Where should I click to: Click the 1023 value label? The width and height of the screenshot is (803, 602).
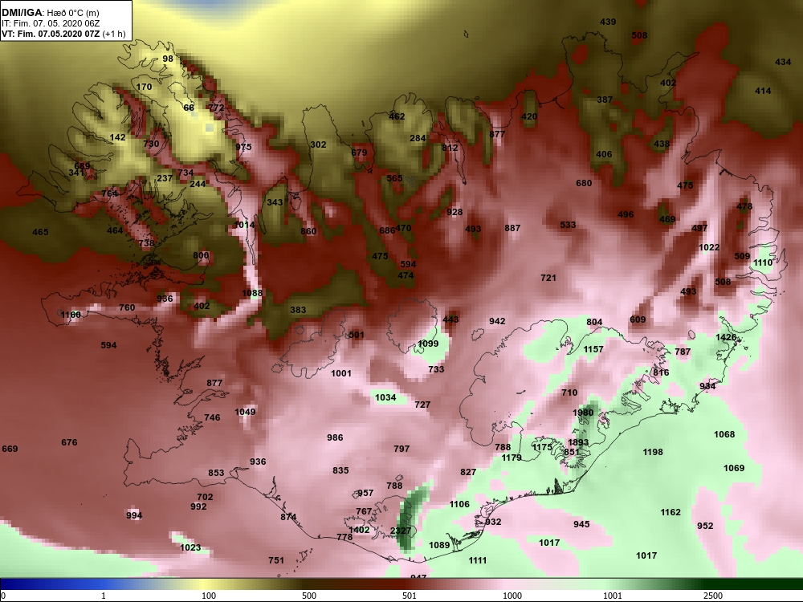click(190, 547)
